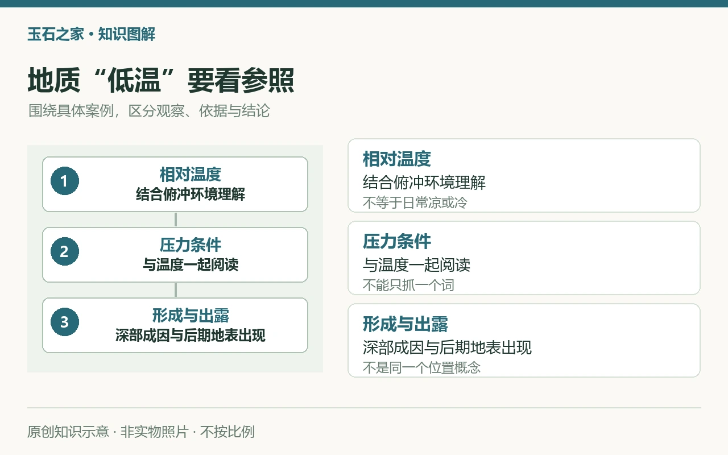Click 压力条件 heading in right card
728x455 pixels.
[397, 241]
